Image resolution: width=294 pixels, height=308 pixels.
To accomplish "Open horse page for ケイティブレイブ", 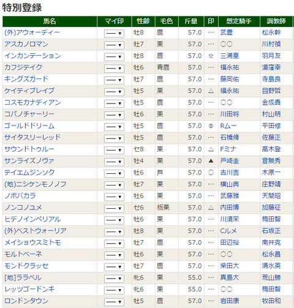I will click(x=29, y=91).
